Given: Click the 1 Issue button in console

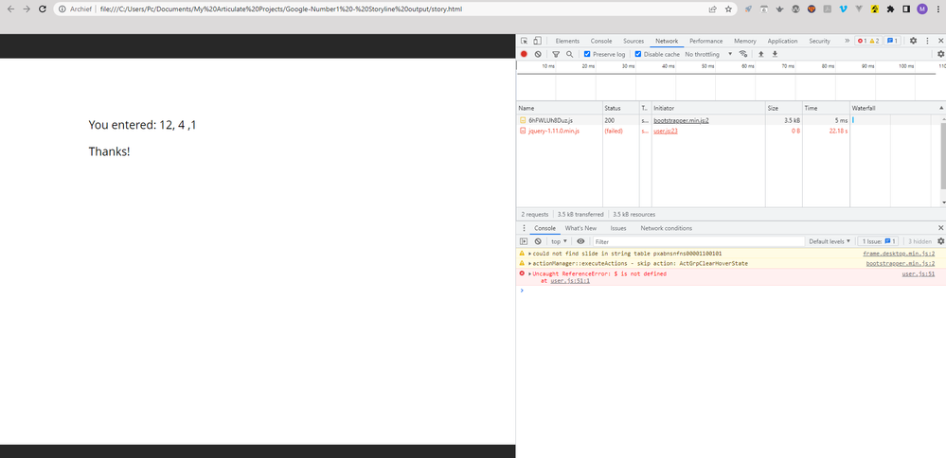Looking at the screenshot, I should point(878,241).
